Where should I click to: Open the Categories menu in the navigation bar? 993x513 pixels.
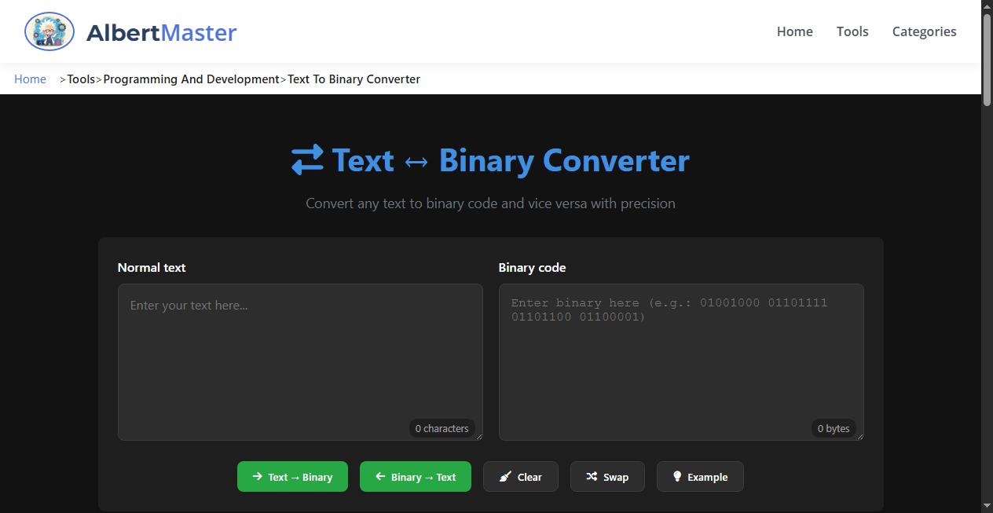[x=924, y=31]
